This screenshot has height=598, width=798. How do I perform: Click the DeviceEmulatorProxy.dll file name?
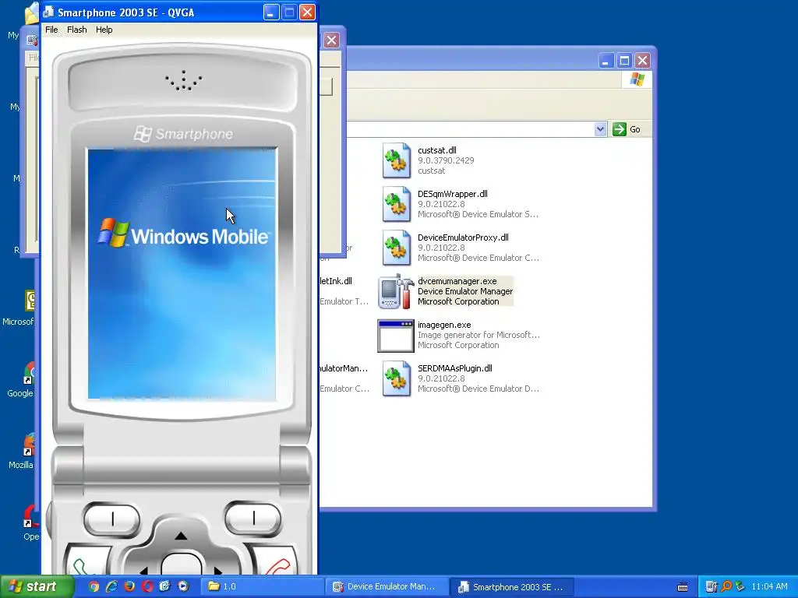463,237
